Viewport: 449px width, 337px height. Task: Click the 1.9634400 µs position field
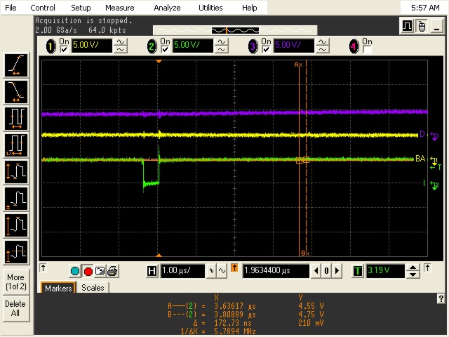click(276, 271)
